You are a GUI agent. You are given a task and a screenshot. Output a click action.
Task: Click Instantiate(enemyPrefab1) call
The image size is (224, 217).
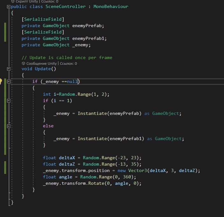[111, 139]
